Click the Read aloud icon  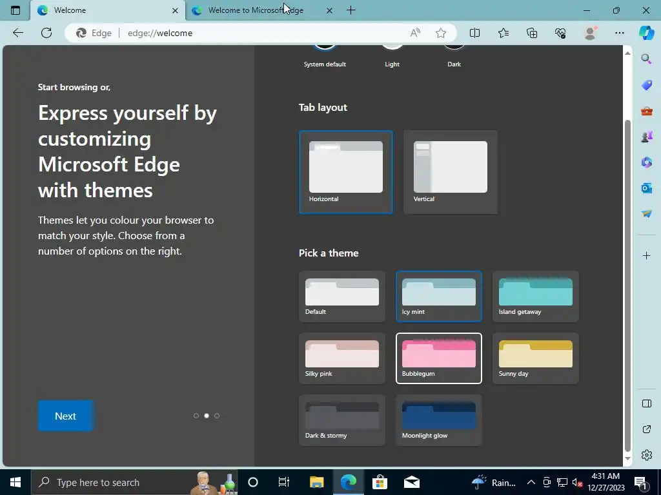click(415, 33)
